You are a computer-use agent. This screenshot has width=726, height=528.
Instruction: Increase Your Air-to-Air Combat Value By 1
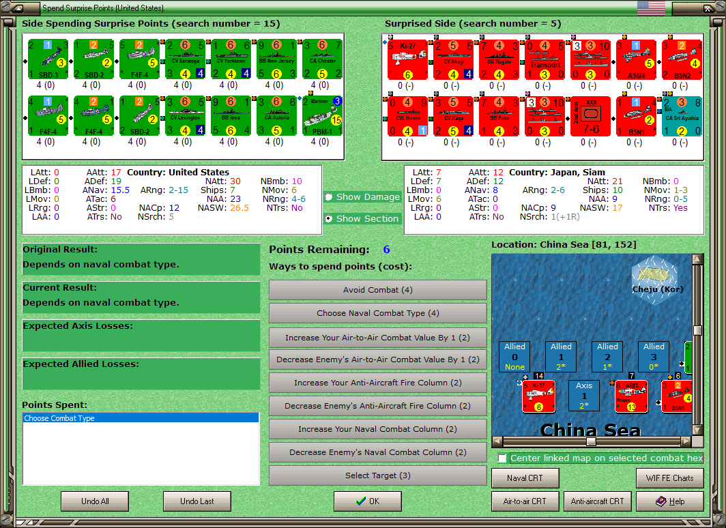[378, 338]
